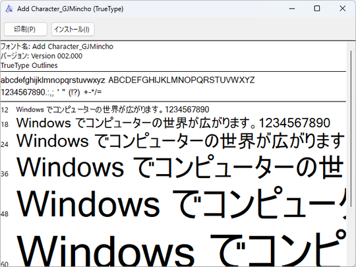
Task: Click the TrueType Outlines text
Action: point(29,65)
